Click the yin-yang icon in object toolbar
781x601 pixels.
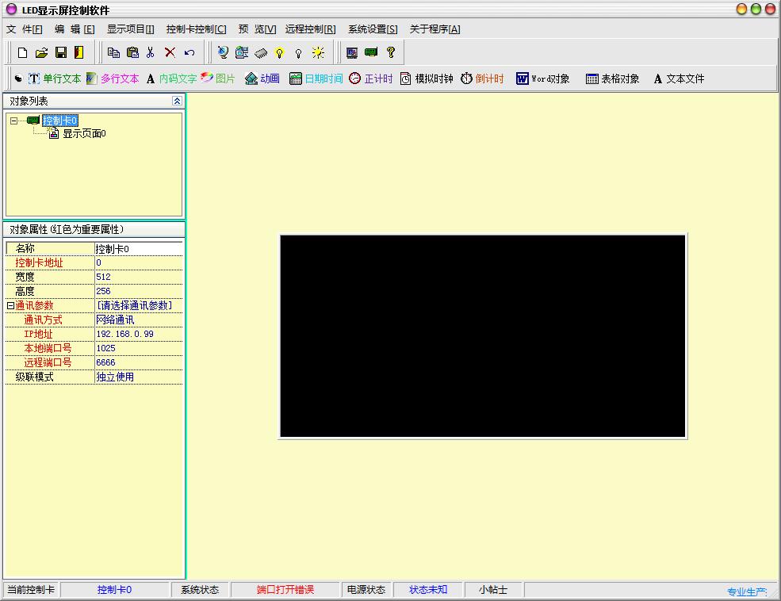click(x=18, y=78)
